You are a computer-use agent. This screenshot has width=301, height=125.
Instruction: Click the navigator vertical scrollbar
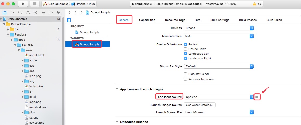(64, 71)
